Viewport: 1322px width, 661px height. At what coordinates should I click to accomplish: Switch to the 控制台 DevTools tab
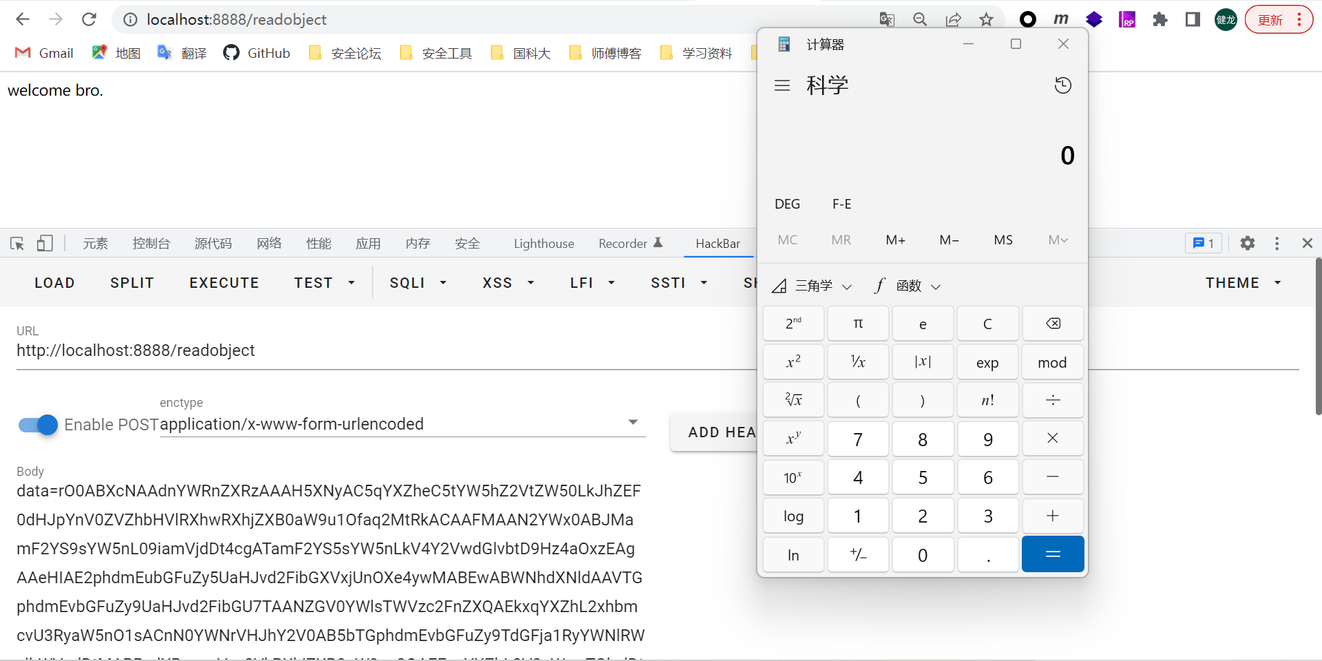tap(151, 243)
